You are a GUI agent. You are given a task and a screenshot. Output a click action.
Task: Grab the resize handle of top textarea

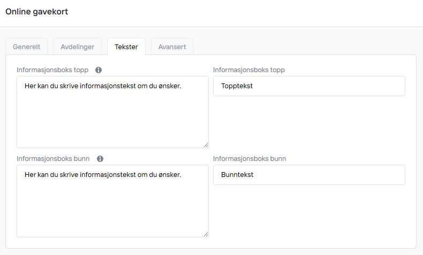206,145
